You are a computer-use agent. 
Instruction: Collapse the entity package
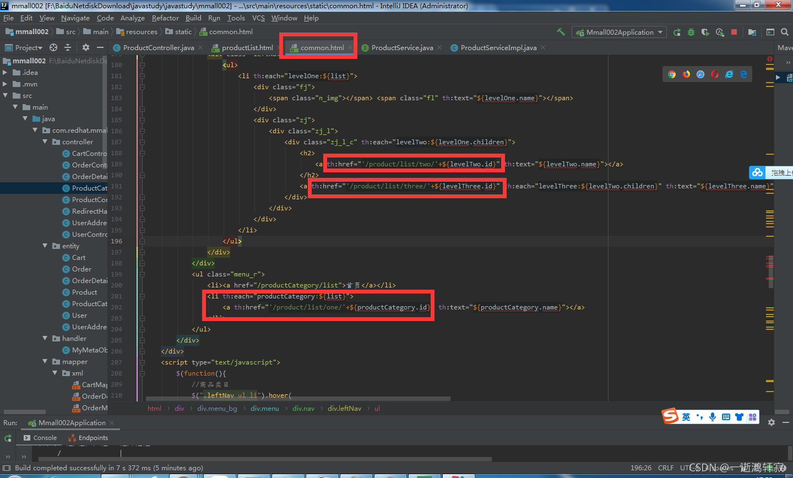pyautogui.click(x=45, y=246)
